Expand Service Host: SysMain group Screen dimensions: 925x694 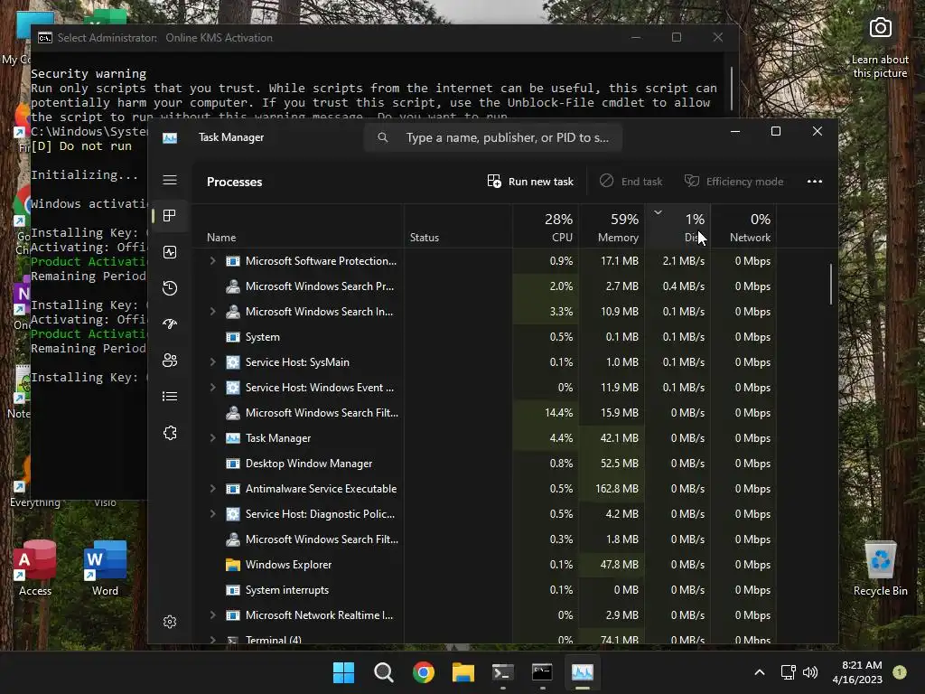[x=212, y=362]
